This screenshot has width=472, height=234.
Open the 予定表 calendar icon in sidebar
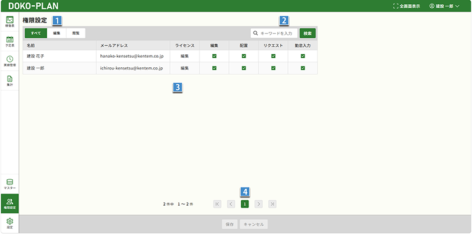click(9, 39)
